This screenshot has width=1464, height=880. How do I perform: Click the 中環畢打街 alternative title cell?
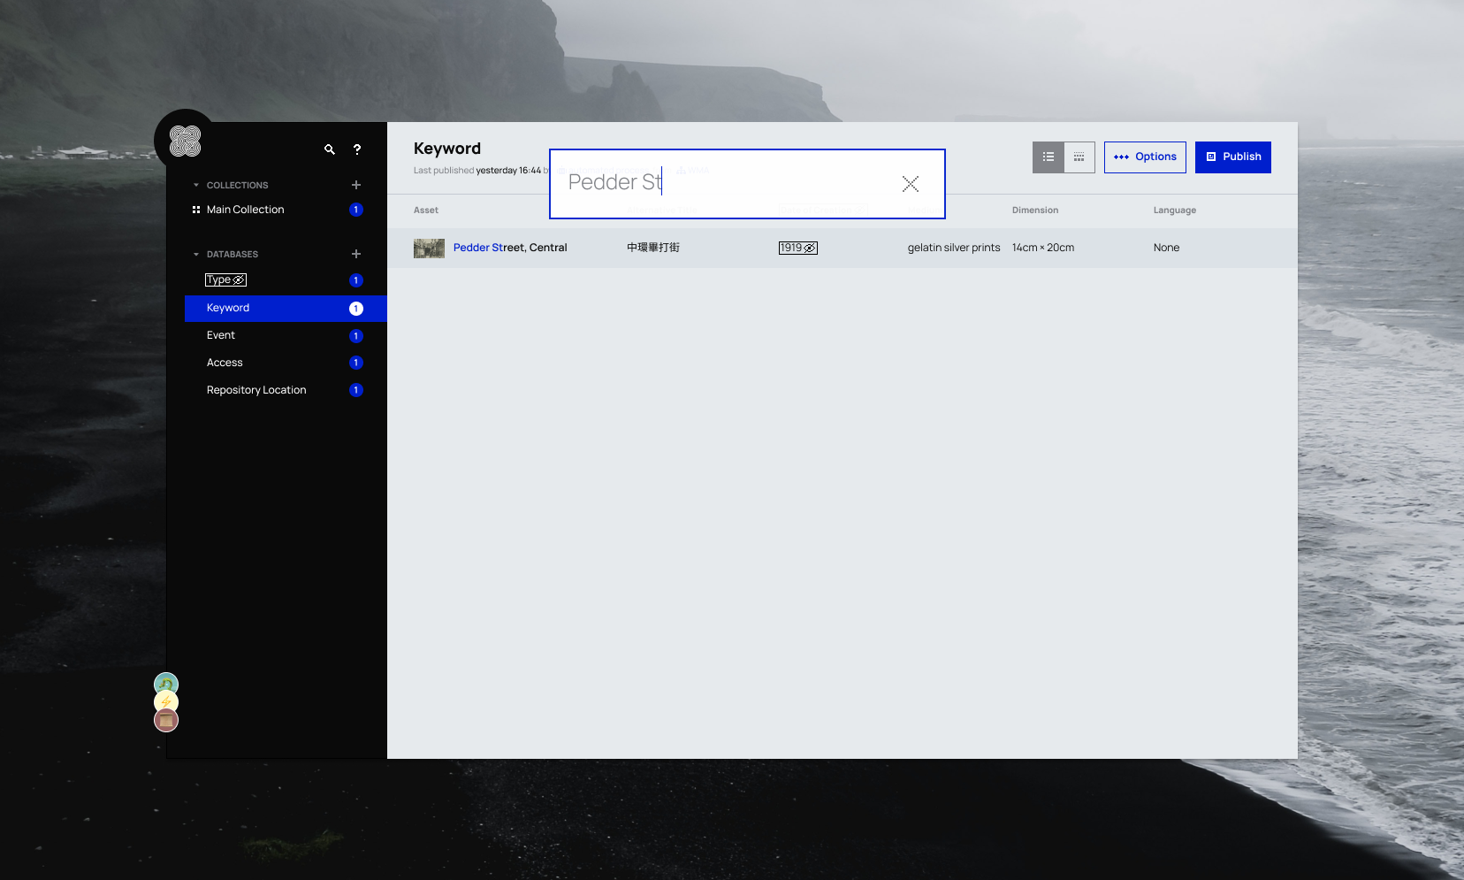click(x=653, y=248)
